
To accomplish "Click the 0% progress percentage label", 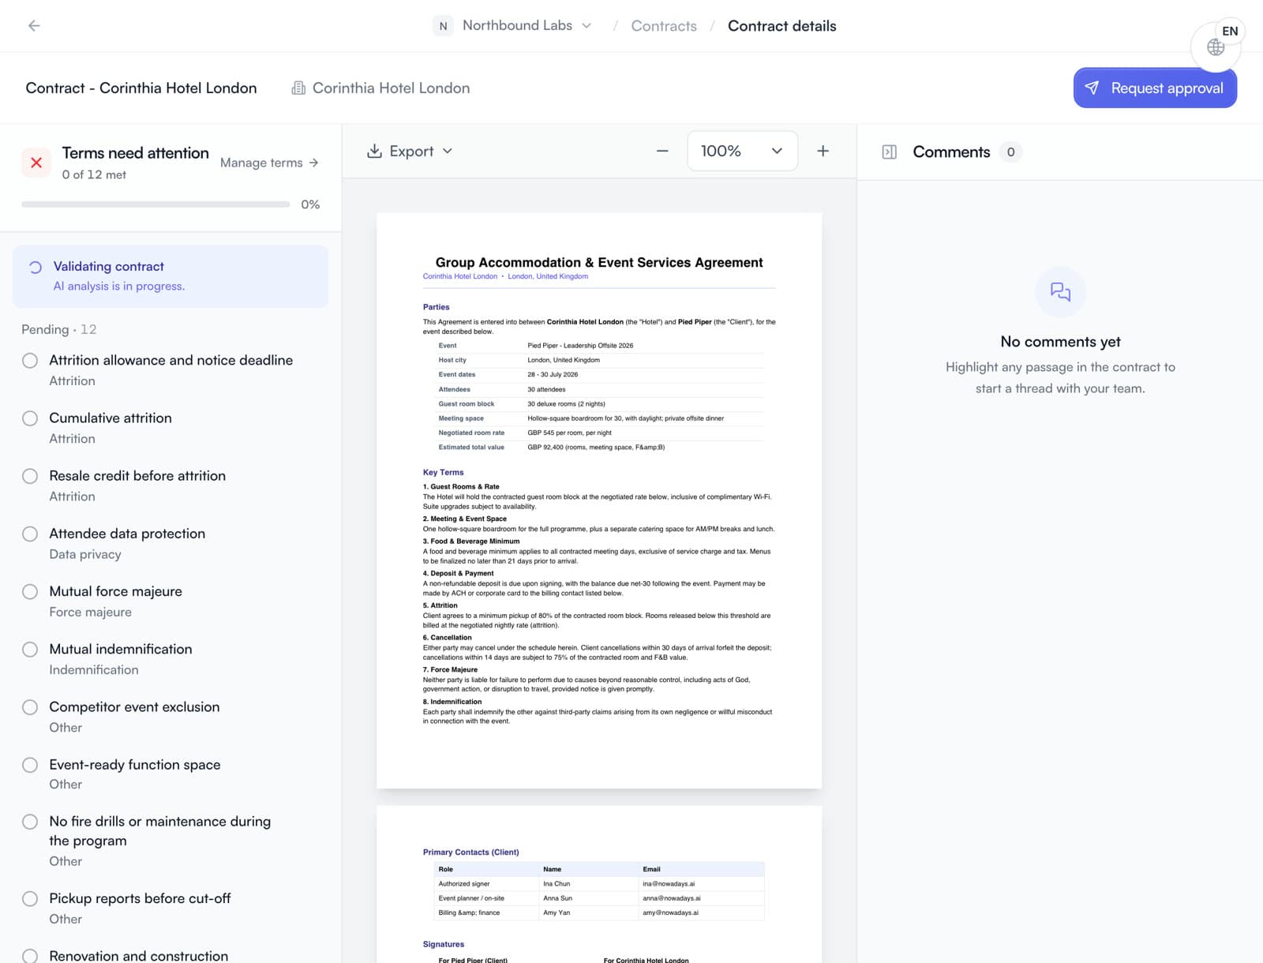I will click(x=310, y=204).
